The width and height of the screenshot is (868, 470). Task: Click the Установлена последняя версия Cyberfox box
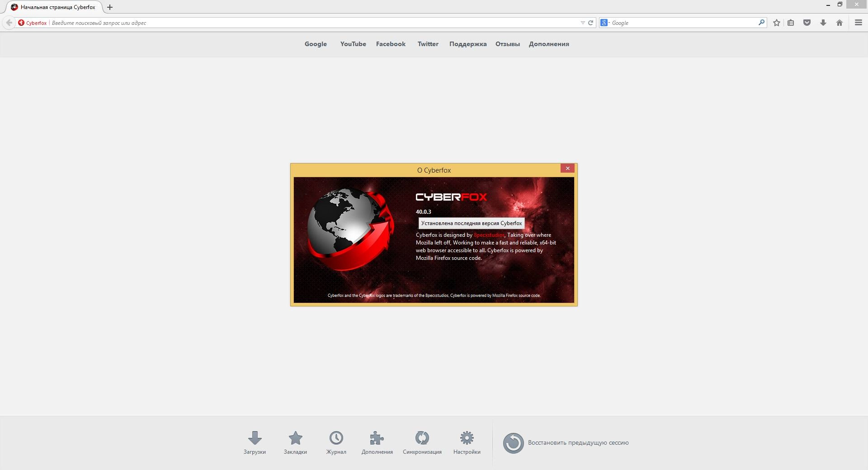click(x=472, y=223)
